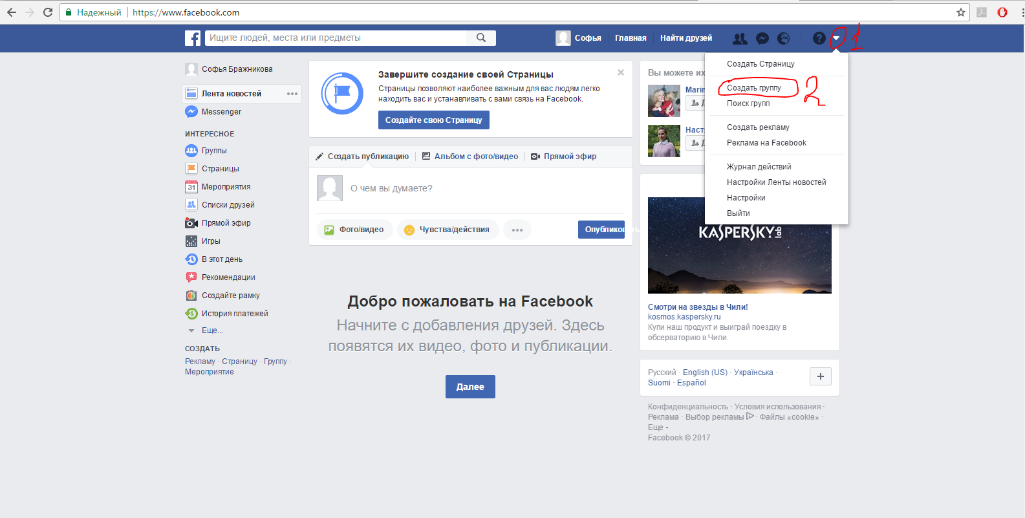Open the Messenger icon in top bar
This screenshot has height=518, width=1025.
[x=762, y=39]
